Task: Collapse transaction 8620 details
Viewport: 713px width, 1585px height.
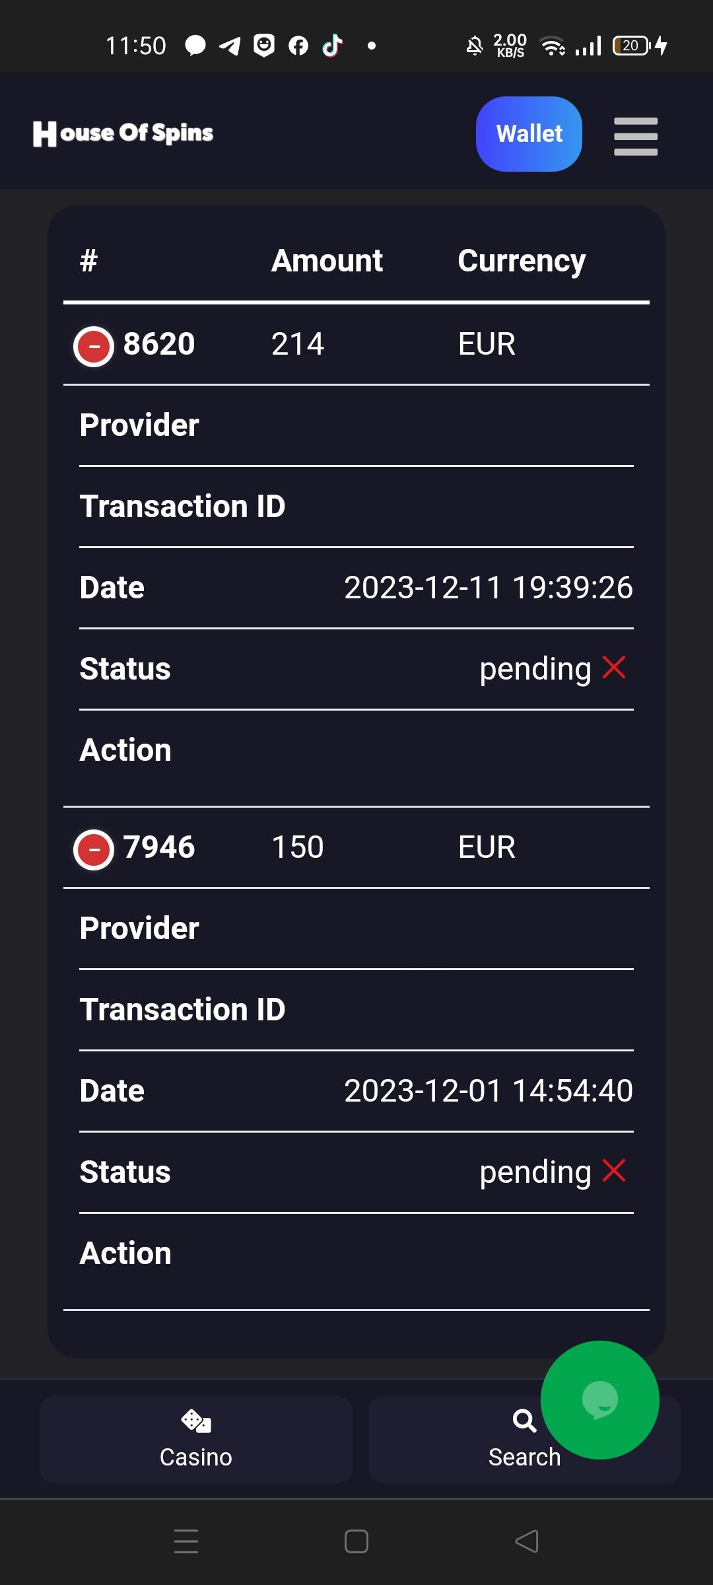Action: pos(94,345)
